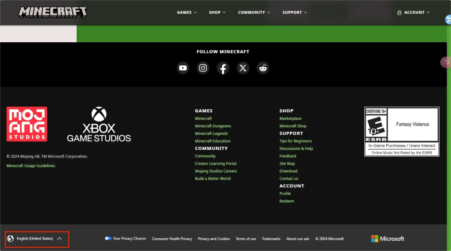Click the Mojang Studios logo
This screenshot has width=451, height=251.
point(27,124)
